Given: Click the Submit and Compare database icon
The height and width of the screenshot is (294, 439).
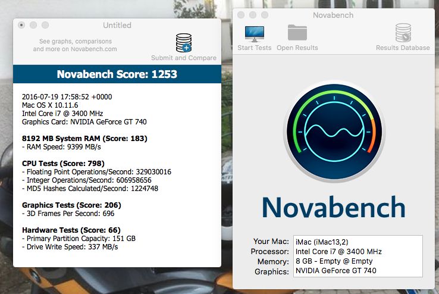Looking at the screenshot, I should [184, 43].
